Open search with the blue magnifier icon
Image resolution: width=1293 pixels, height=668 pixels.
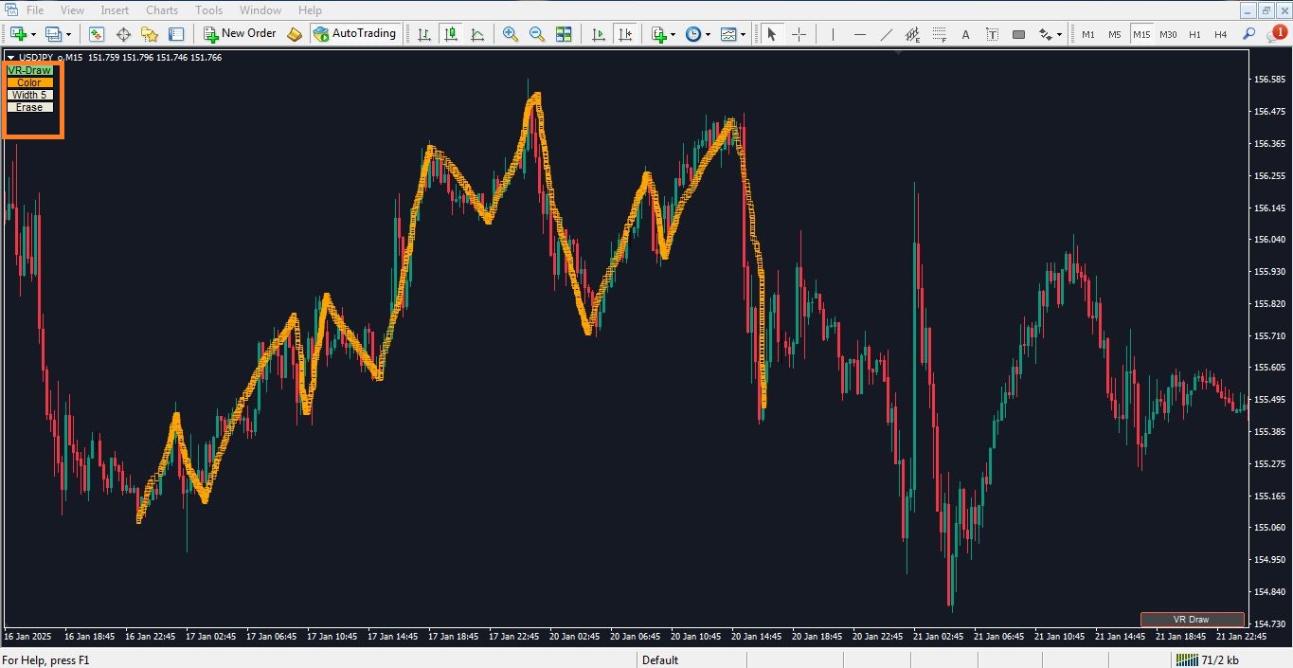point(1249,34)
